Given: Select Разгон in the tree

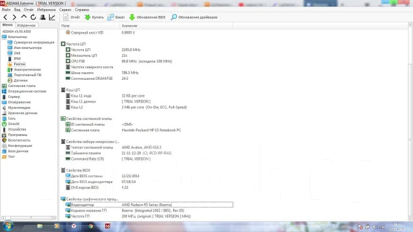Looking at the screenshot, I should coord(19,64).
